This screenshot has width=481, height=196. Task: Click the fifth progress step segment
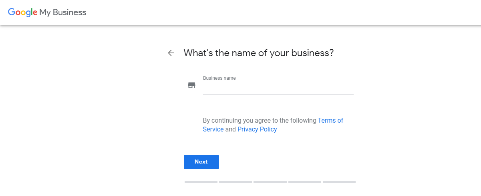tap(339, 182)
